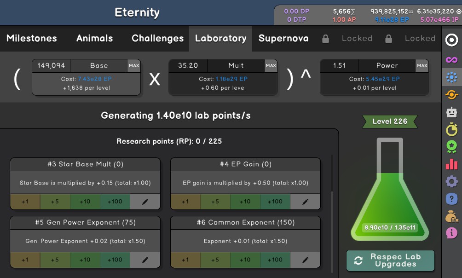Viewport: 462px width, 278px height.
Task: Add +100 to #3 Star Base Mult
Action: pyautogui.click(x=115, y=202)
